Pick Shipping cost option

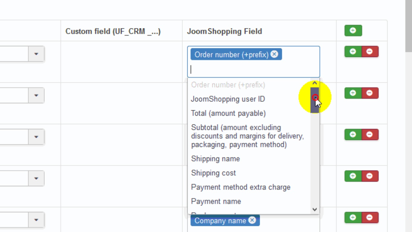(213, 173)
